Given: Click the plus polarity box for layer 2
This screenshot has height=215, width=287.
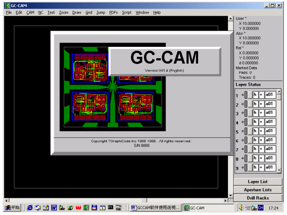Looking at the screenshot, I should click(x=261, y=104).
